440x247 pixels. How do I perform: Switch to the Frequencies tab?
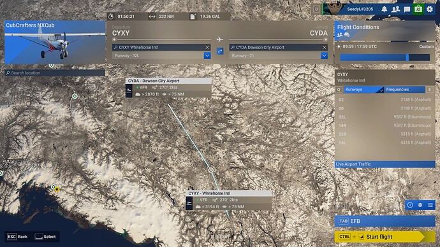405,90
